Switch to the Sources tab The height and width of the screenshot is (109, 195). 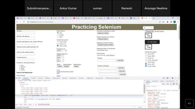pos(40,78)
